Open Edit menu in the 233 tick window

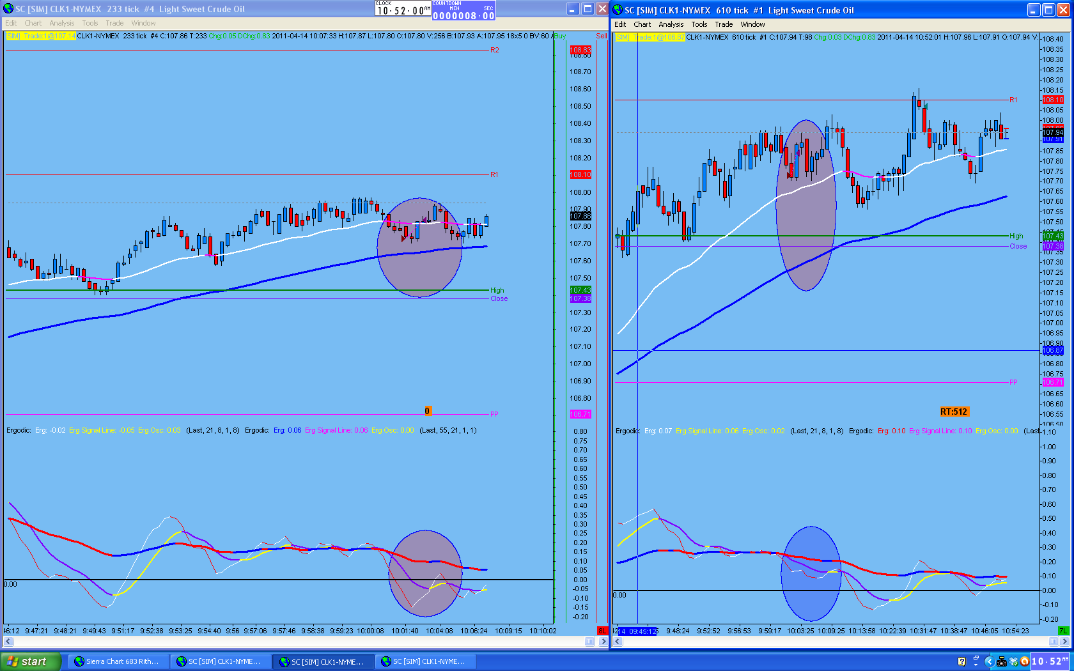(11, 23)
